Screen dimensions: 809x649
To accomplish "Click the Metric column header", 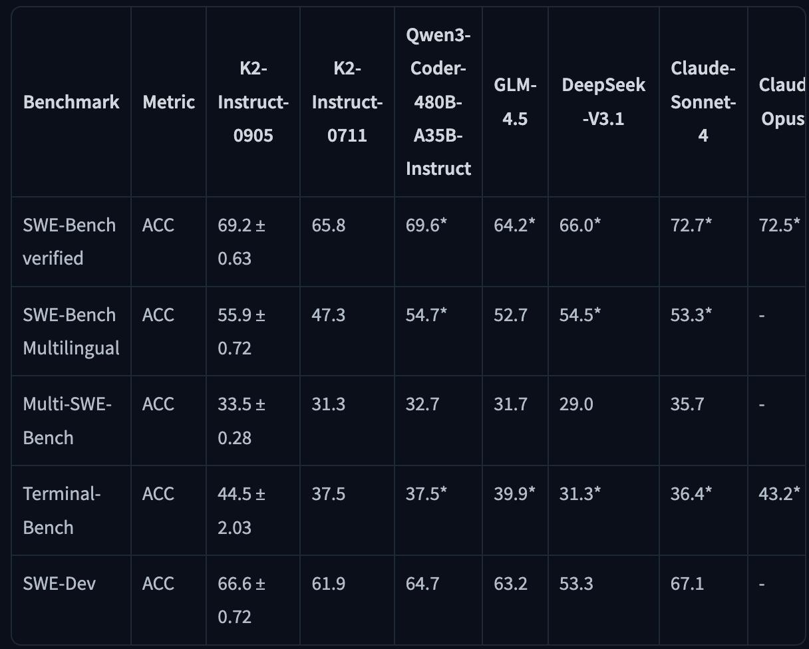I will [168, 102].
